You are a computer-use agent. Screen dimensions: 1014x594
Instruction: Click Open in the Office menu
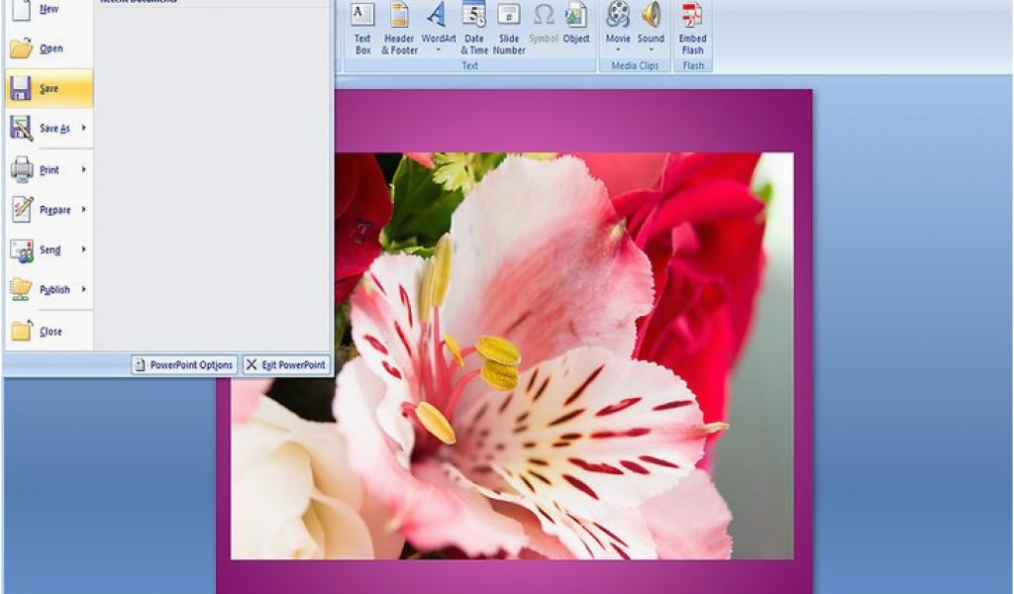(49, 49)
